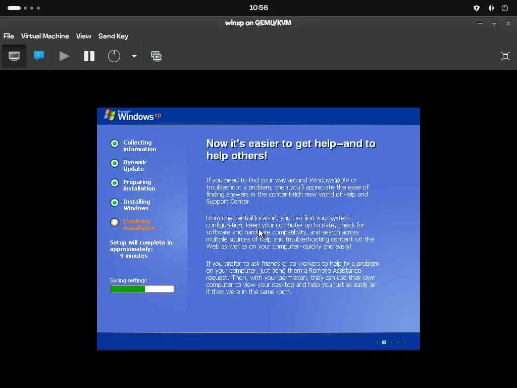Click the '4 minutes' remaining time text

point(133,256)
